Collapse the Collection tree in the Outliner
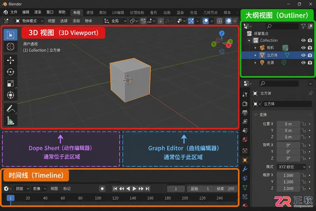The width and height of the screenshot is (316, 211). pos(249,40)
